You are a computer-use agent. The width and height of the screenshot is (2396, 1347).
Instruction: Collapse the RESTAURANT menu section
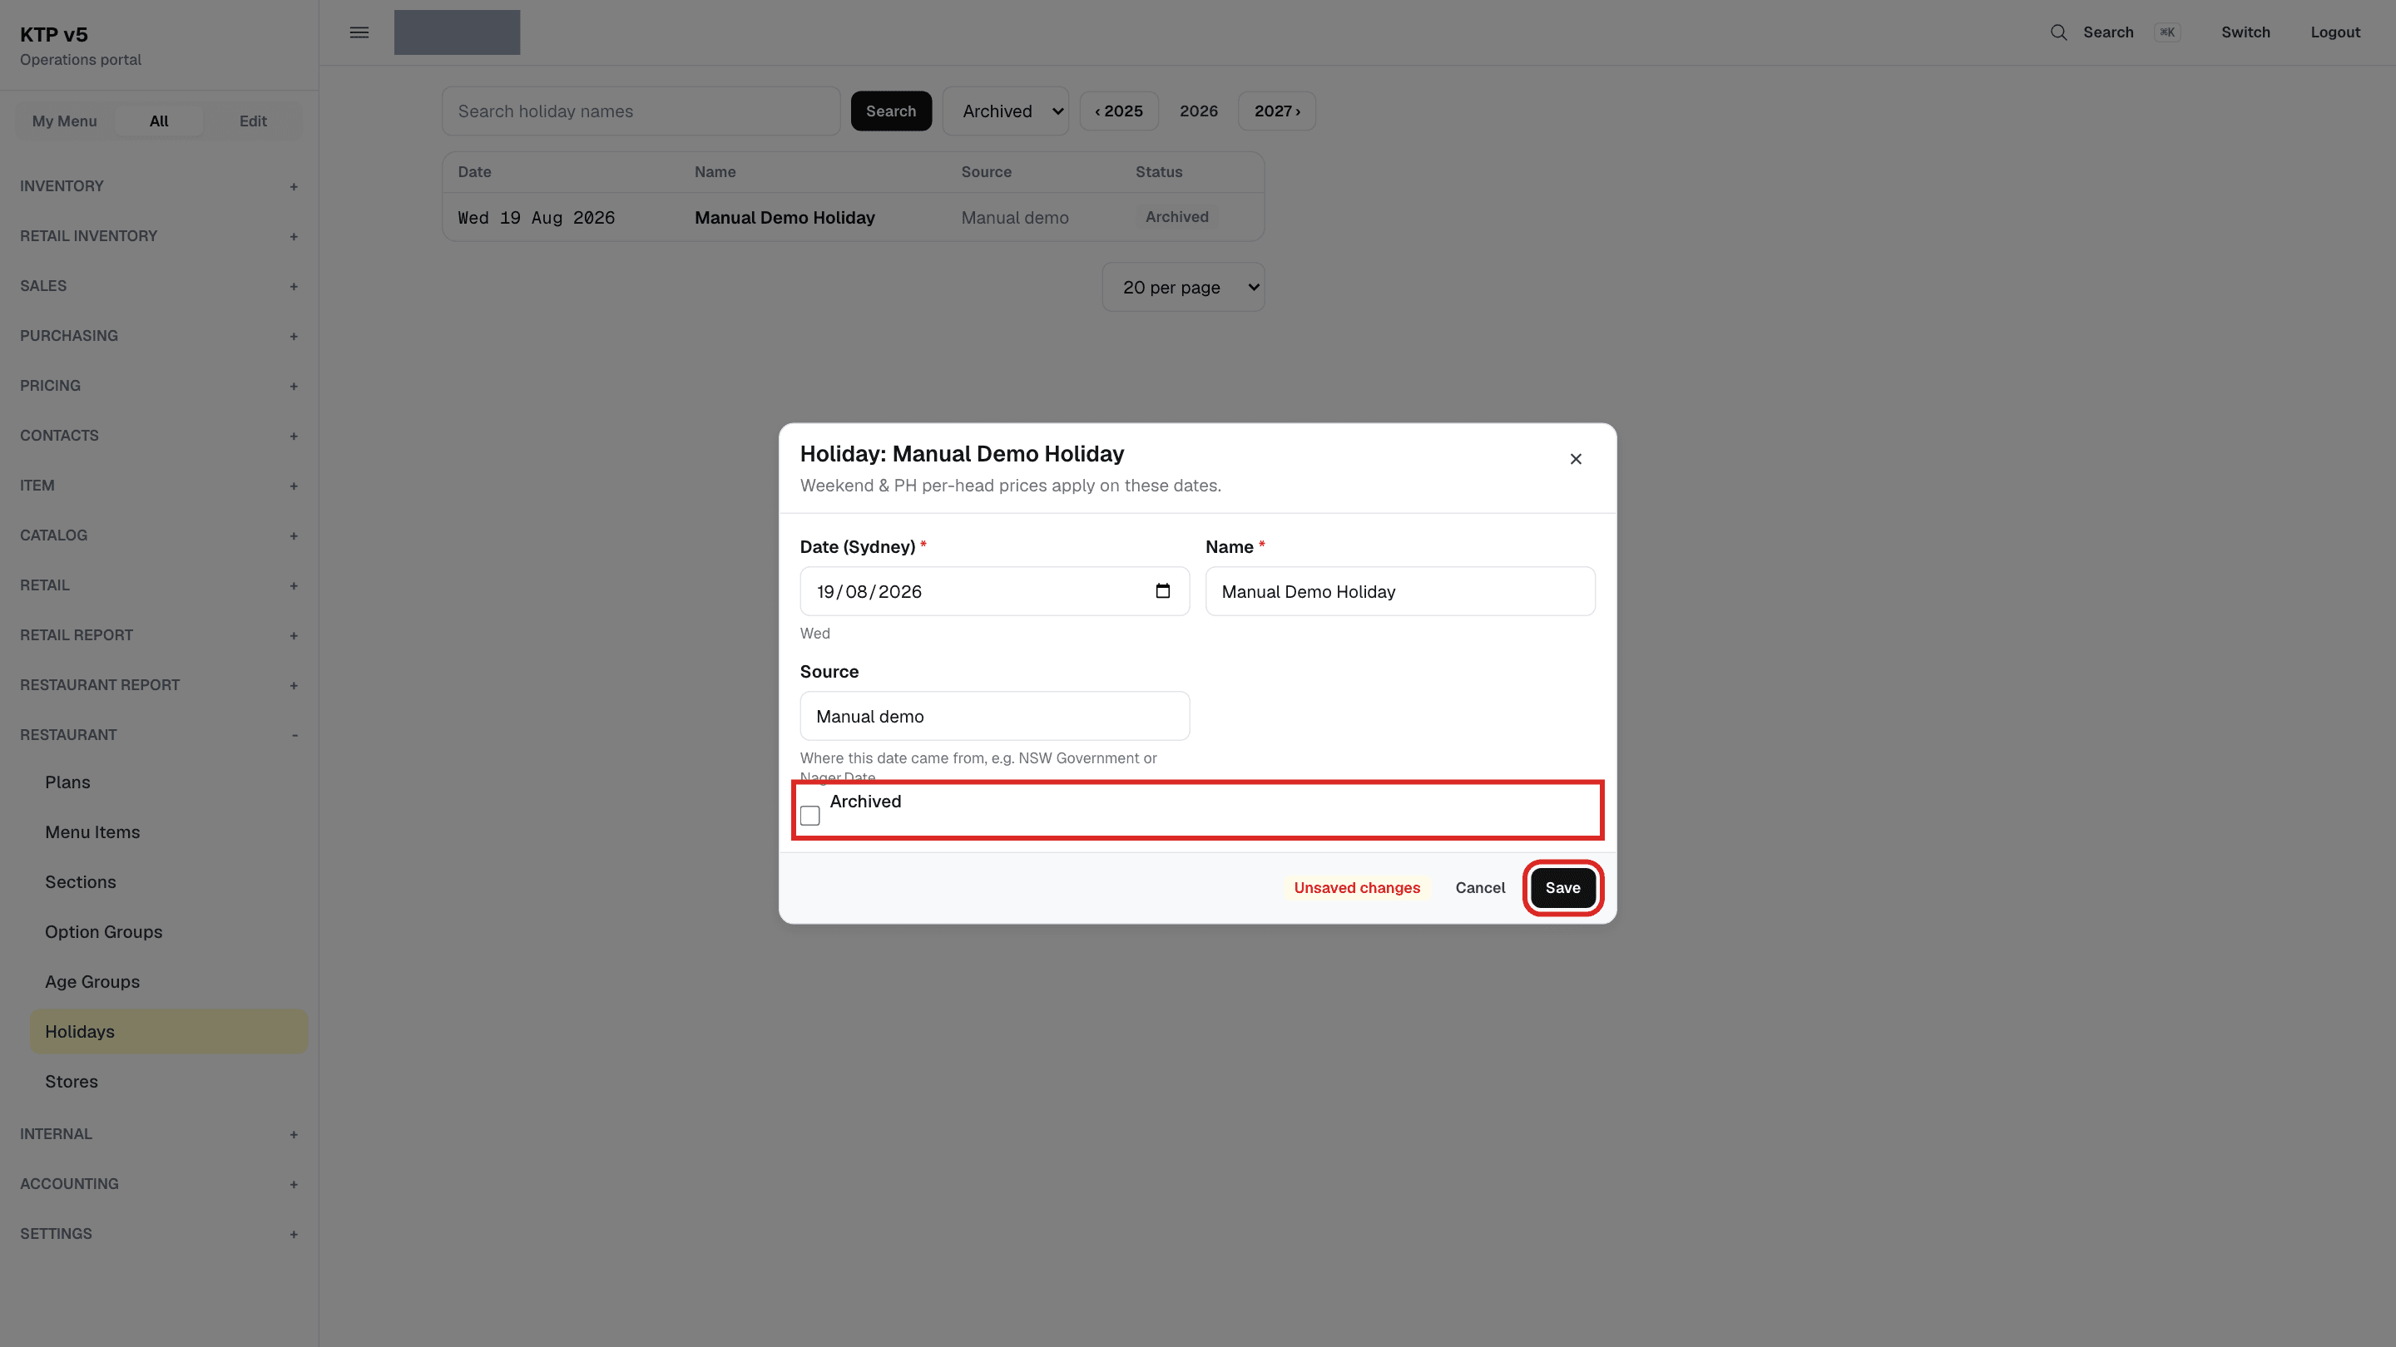pos(159,735)
